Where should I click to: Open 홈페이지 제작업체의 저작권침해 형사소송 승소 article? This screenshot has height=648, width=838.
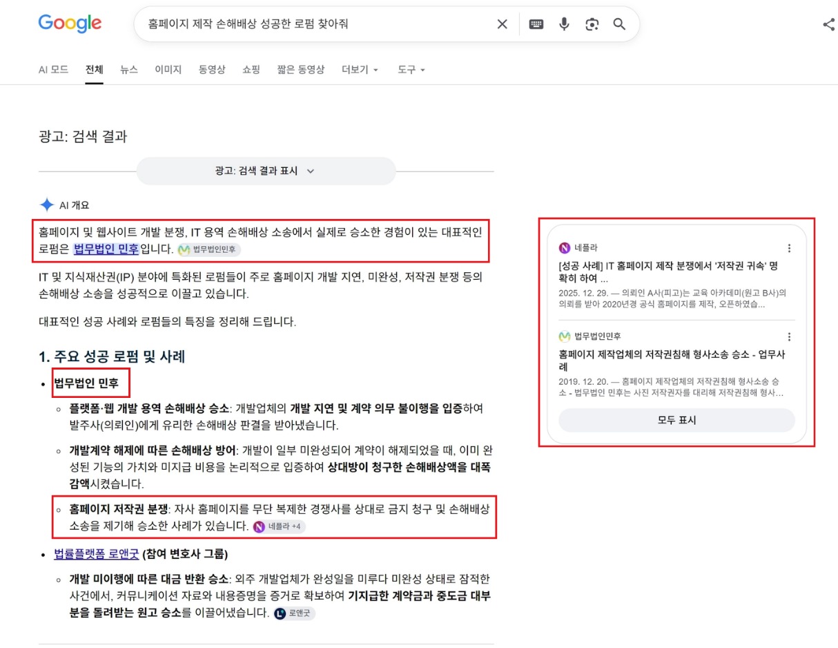click(672, 361)
